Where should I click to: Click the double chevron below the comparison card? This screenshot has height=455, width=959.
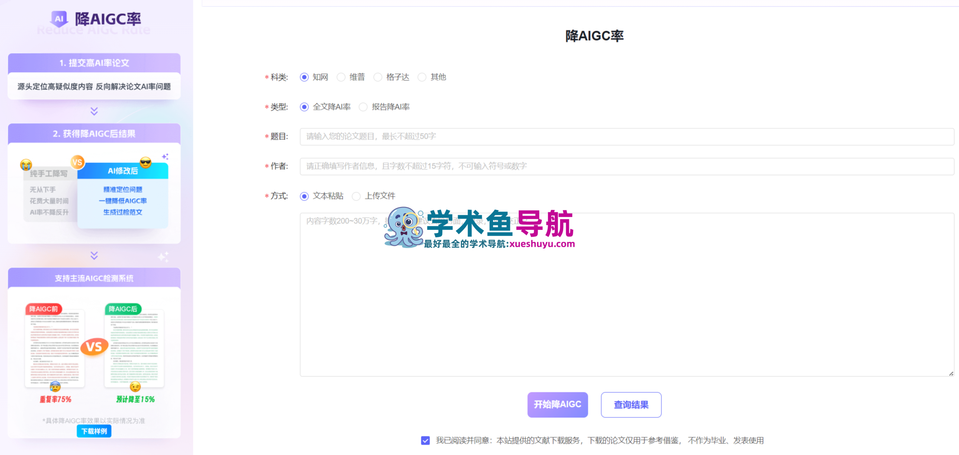(94, 256)
